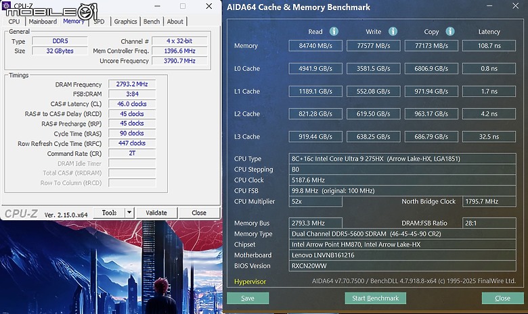Screen dimensions: 528x314
Task: Click the L2 Cache read value 821.28 GB/s
Action: point(315,114)
